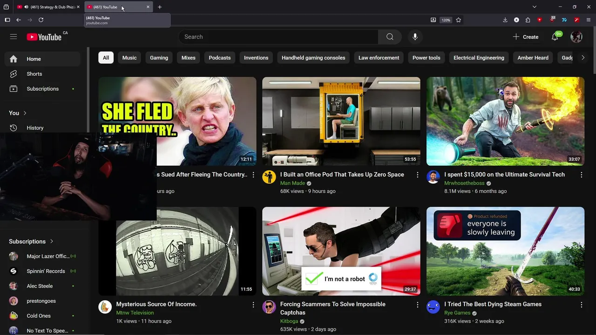Open options for Fleeing The Country video
The height and width of the screenshot is (335, 596).
tap(253, 175)
